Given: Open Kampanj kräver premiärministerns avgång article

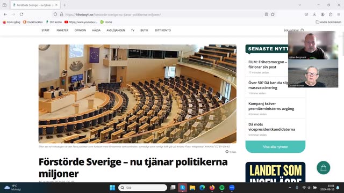Looking at the screenshot, I should coord(271,106).
